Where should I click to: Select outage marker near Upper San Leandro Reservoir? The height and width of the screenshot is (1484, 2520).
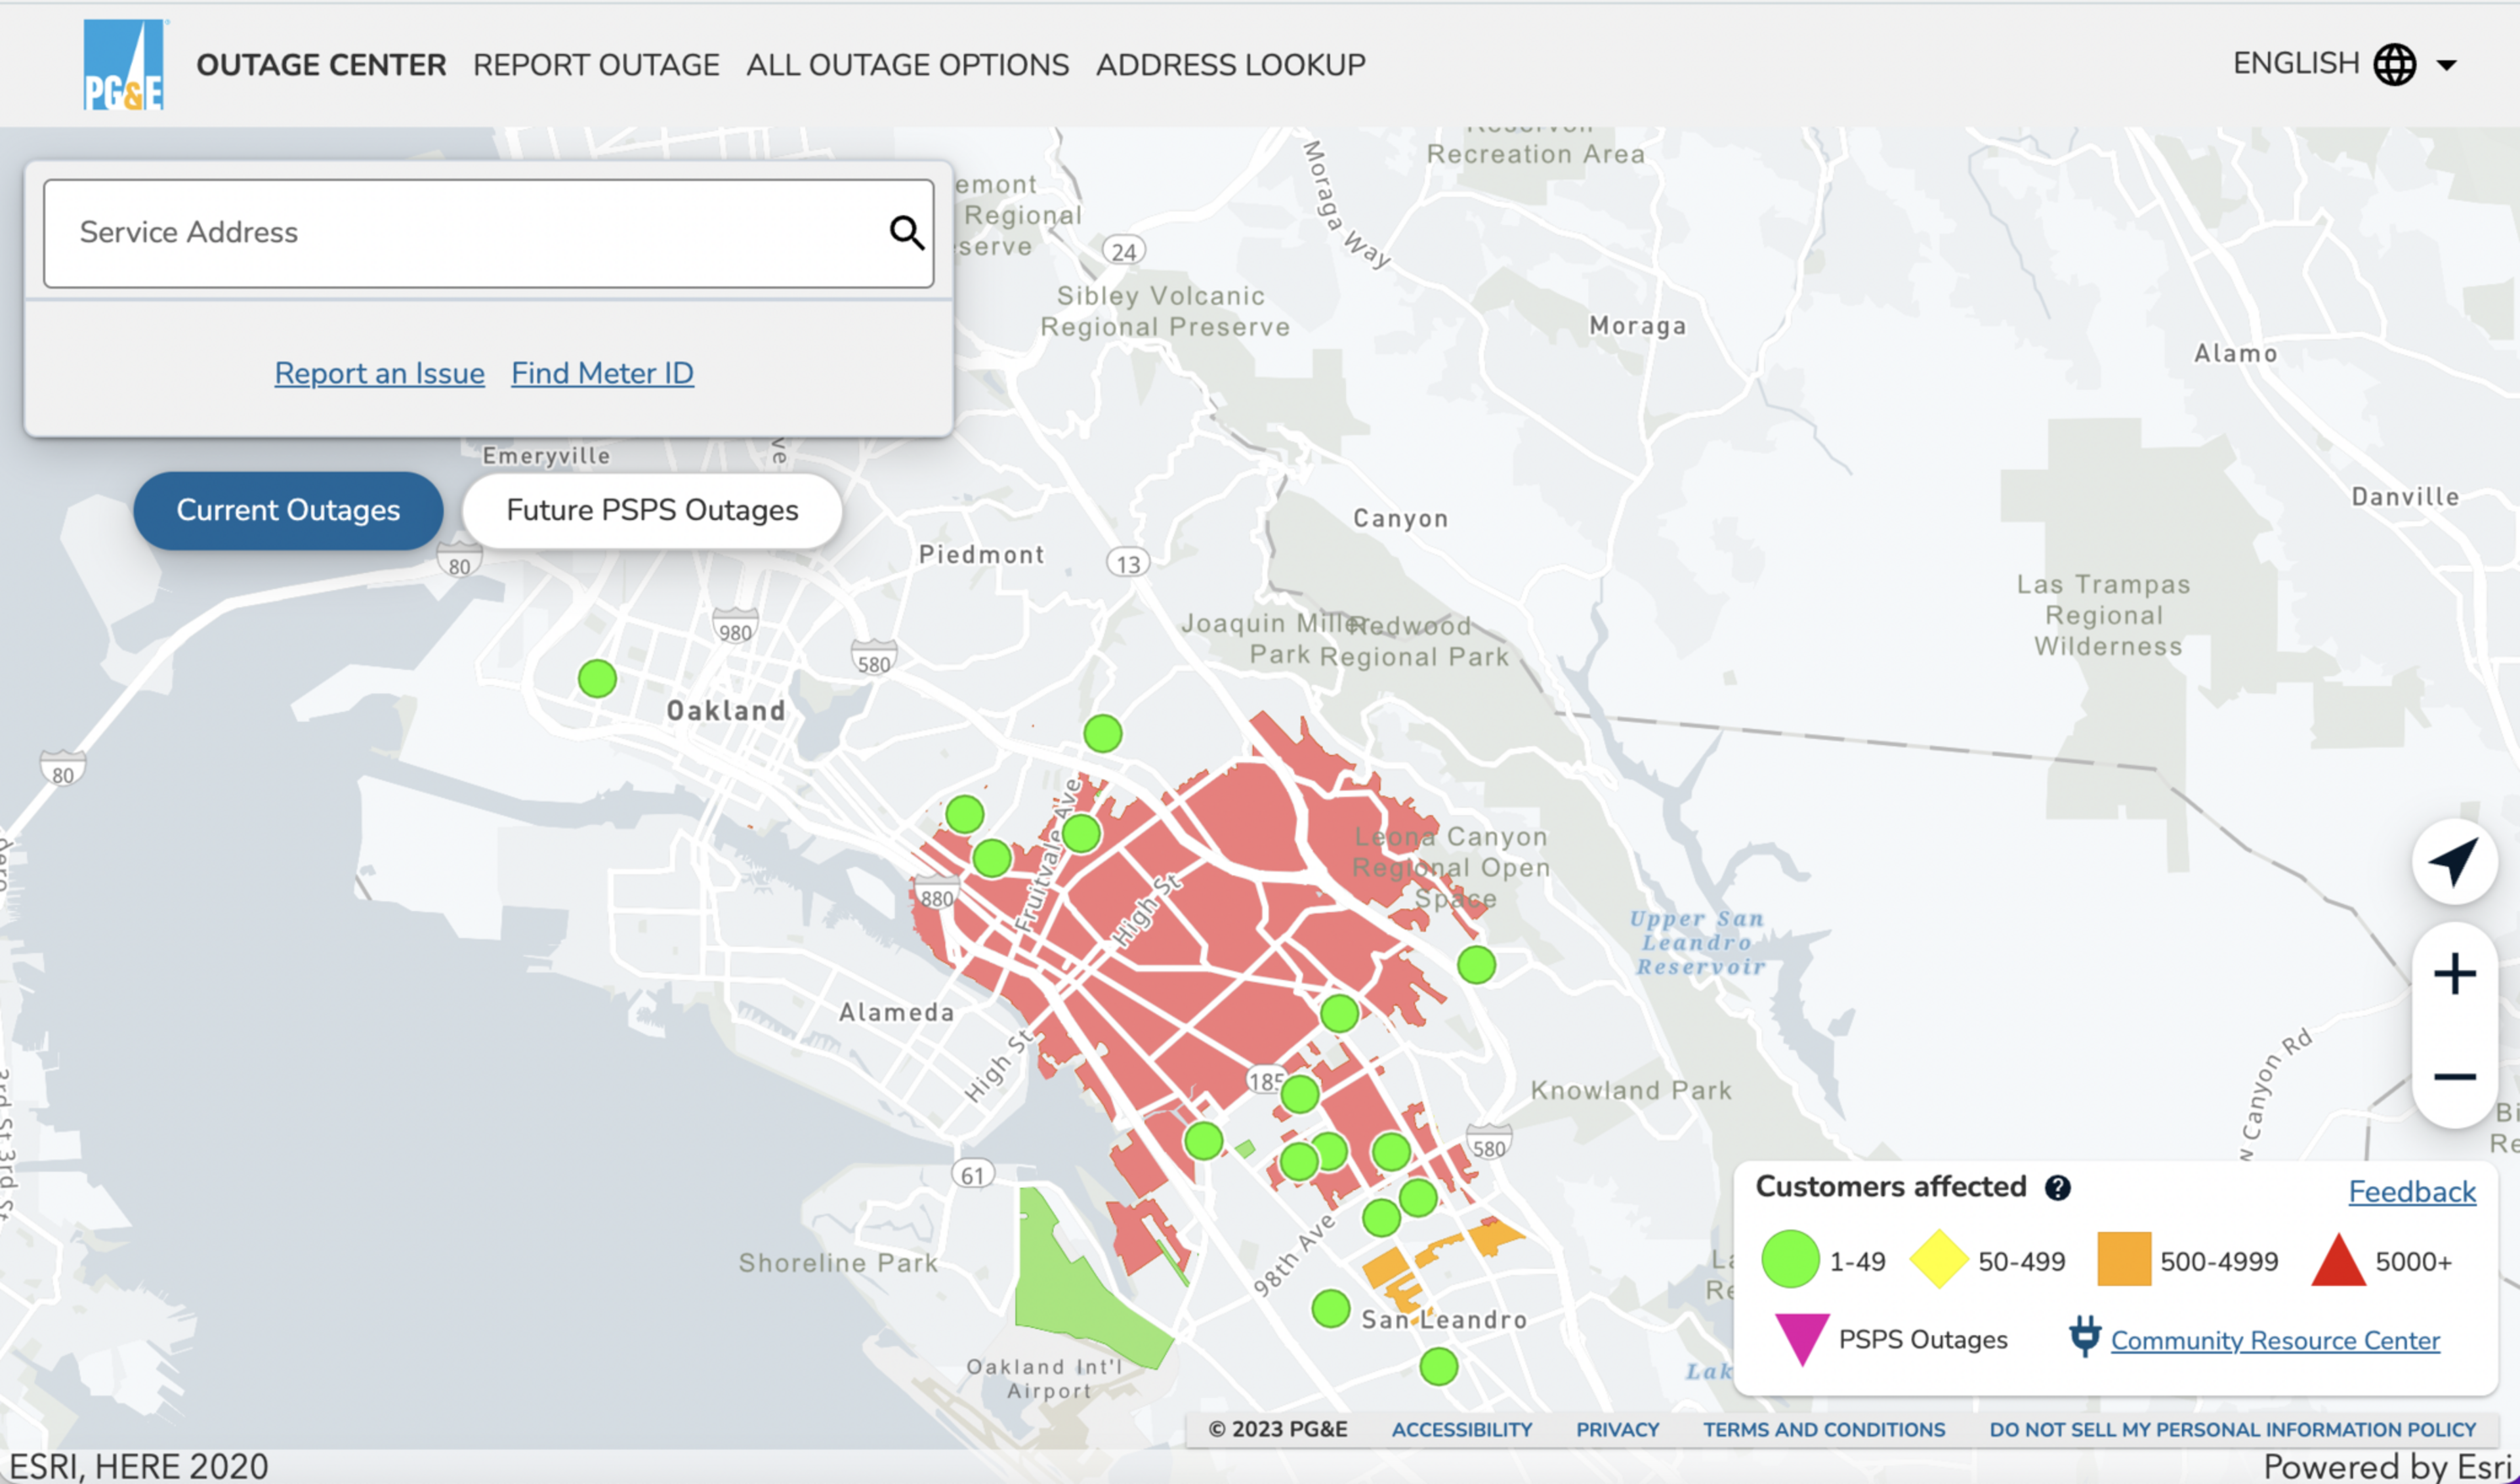[x=1476, y=965]
